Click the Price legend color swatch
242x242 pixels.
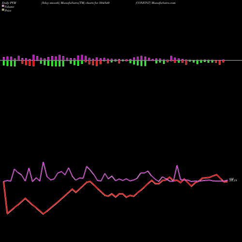tap(3, 10)
